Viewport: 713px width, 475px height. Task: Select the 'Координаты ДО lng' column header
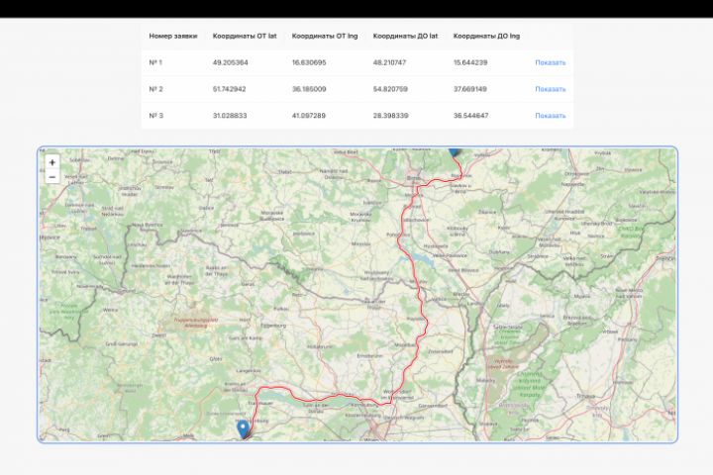click(486, 36)
